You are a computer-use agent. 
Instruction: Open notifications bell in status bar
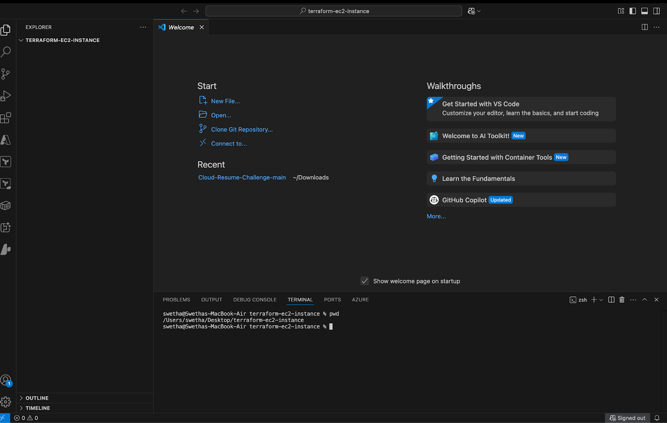tap(657, 418)
